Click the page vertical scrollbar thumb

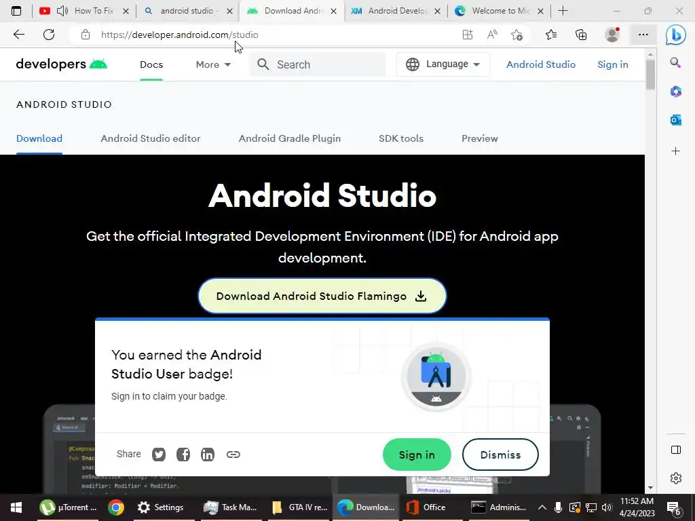tap(650, 75)
